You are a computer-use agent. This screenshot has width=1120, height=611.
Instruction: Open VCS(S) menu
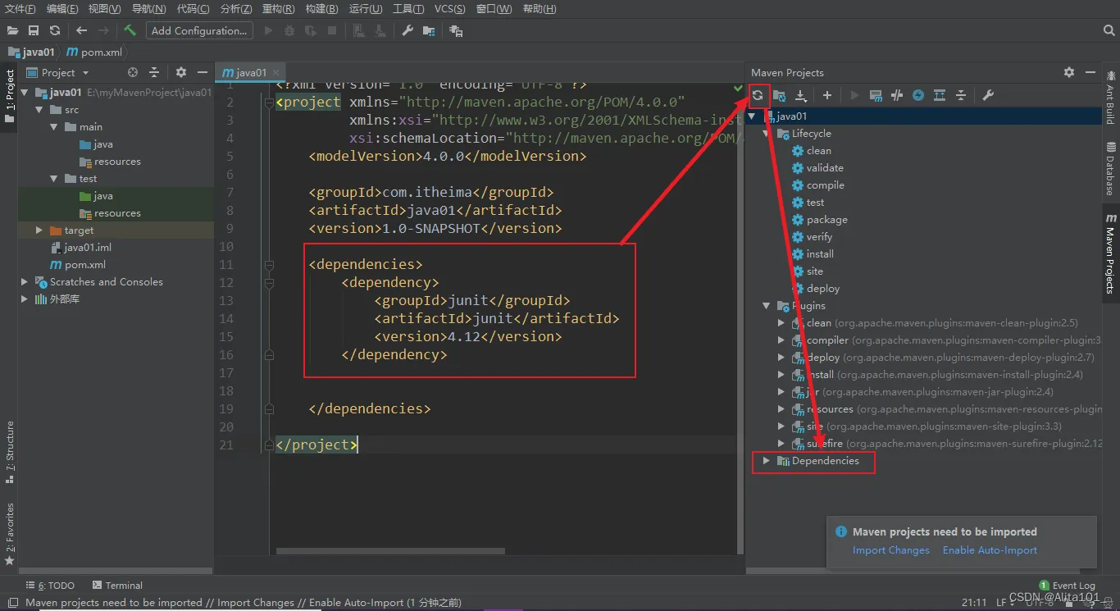[449, 9]
